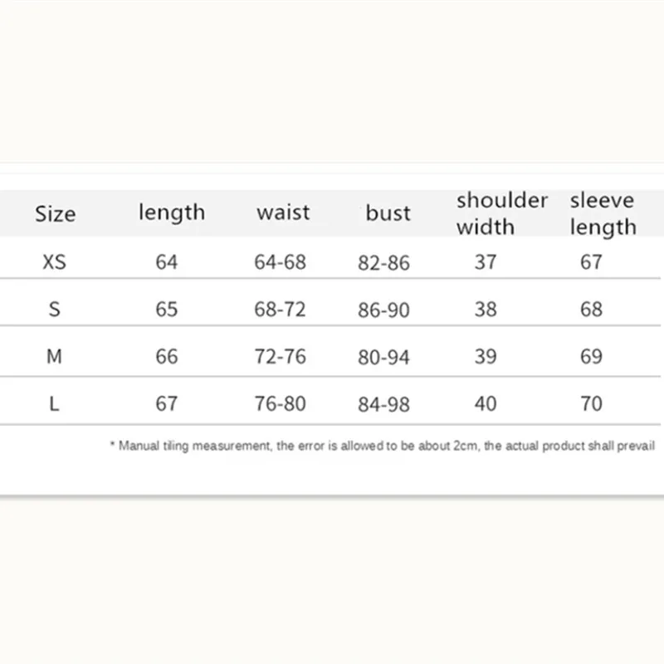The height and width of the screenshot is (664, 664).
Task: Select the shoulder width column header
Action: pyautogui.click(x=502, y=213)
